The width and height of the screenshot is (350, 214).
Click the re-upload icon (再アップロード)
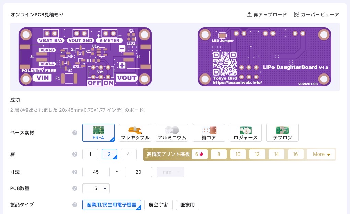pyautogui.click(x=249, y=15)
